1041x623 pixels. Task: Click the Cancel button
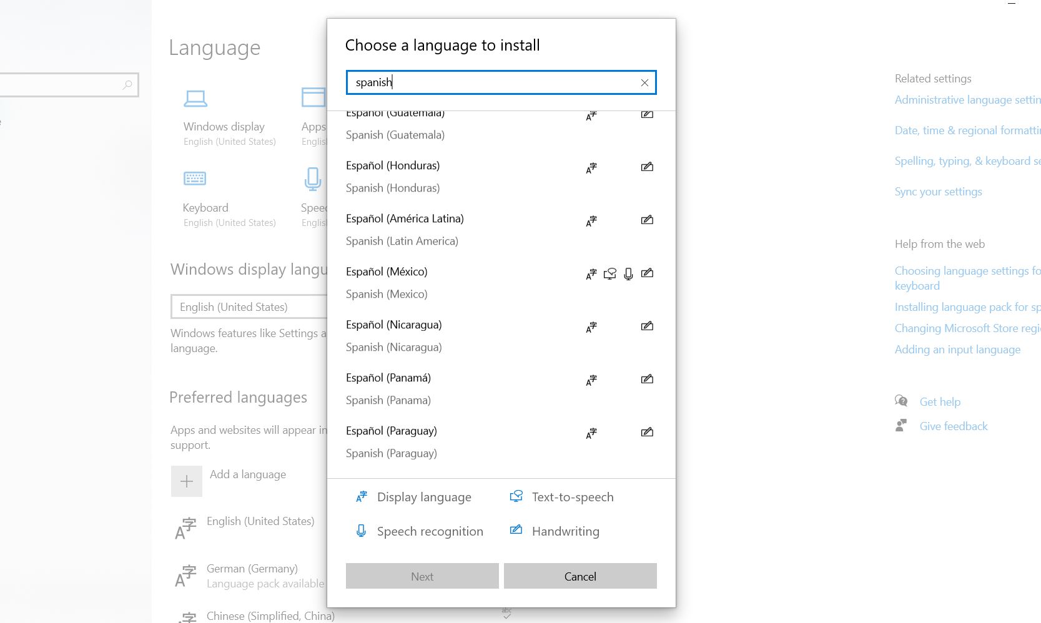coord(580,576)
